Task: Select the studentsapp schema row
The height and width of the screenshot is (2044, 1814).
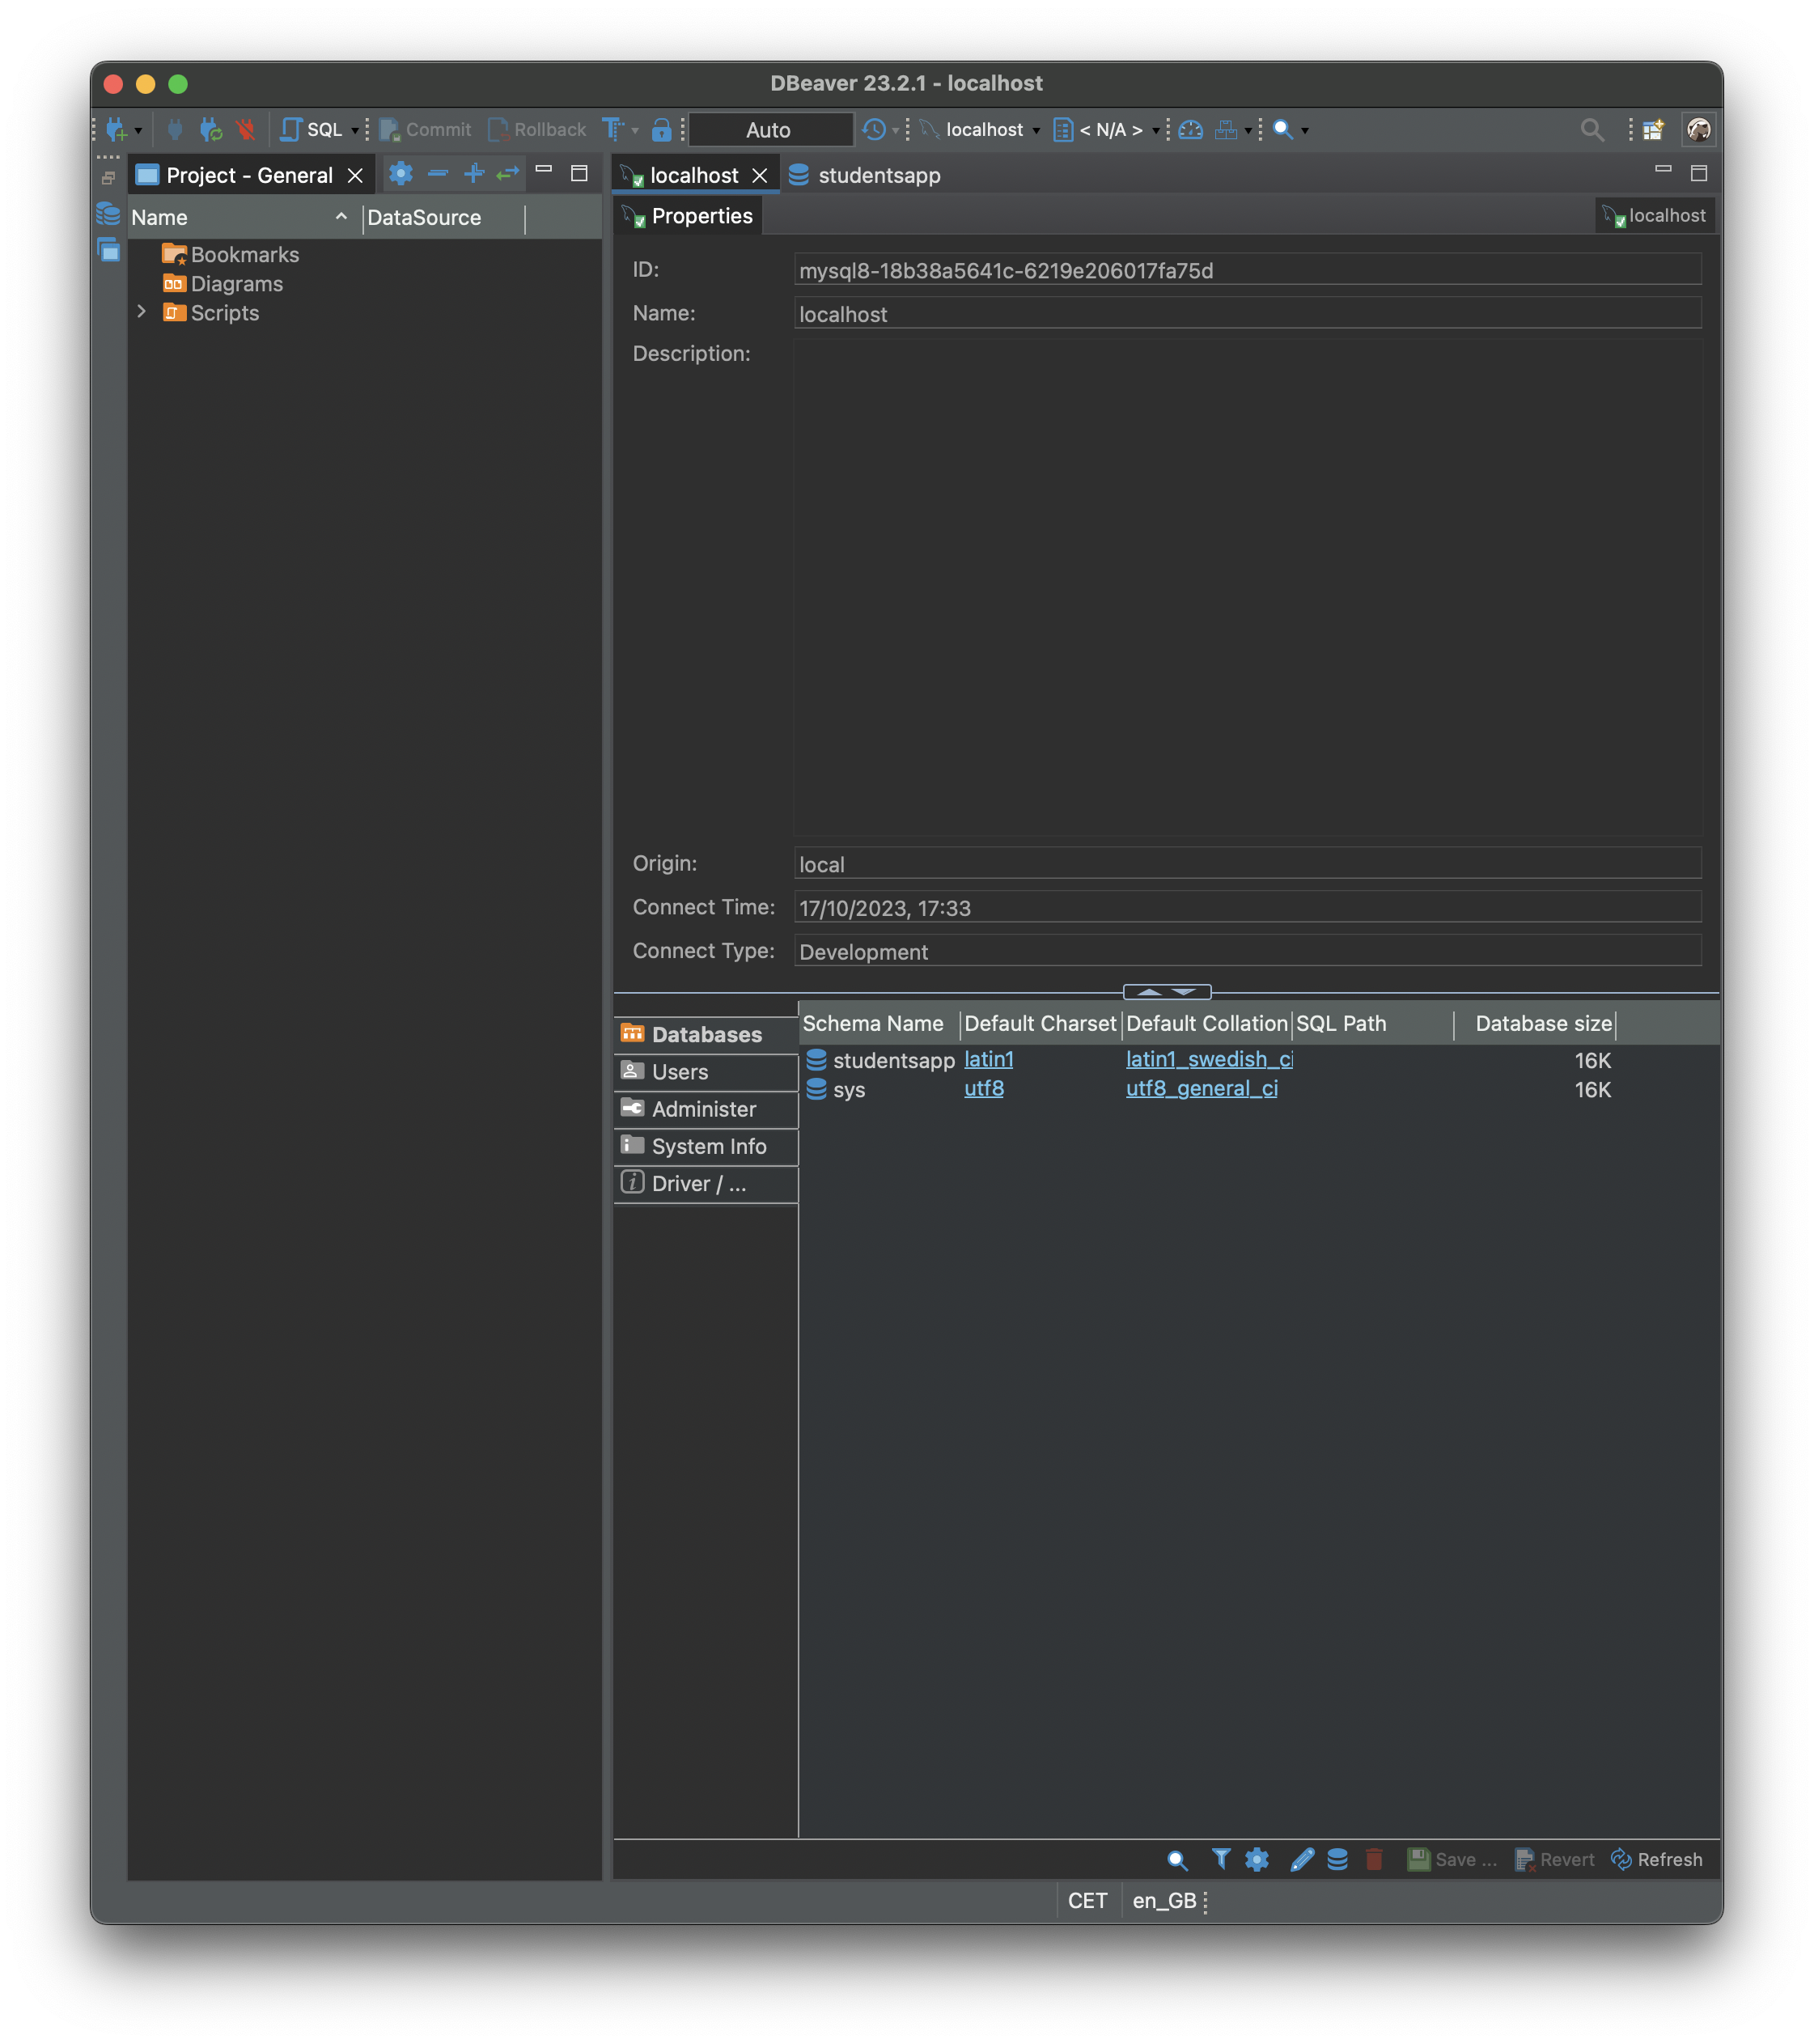Action: (x=1258, y=1059)
